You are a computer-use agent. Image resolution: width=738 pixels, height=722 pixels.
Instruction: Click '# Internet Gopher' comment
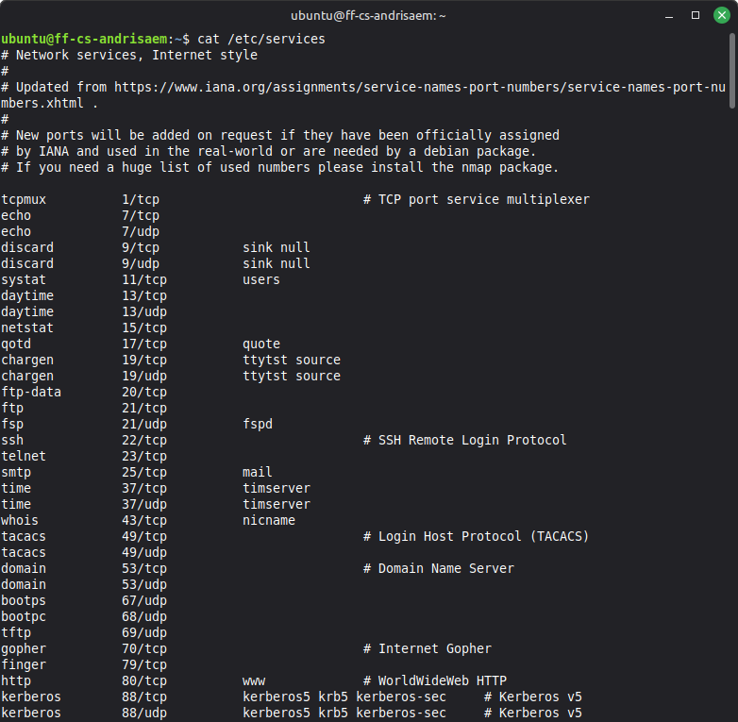[428, 648]
